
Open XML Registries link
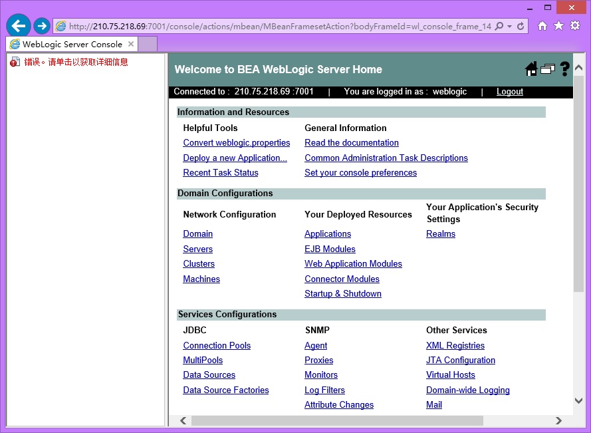pyautogui.click(x=455, y=346)
